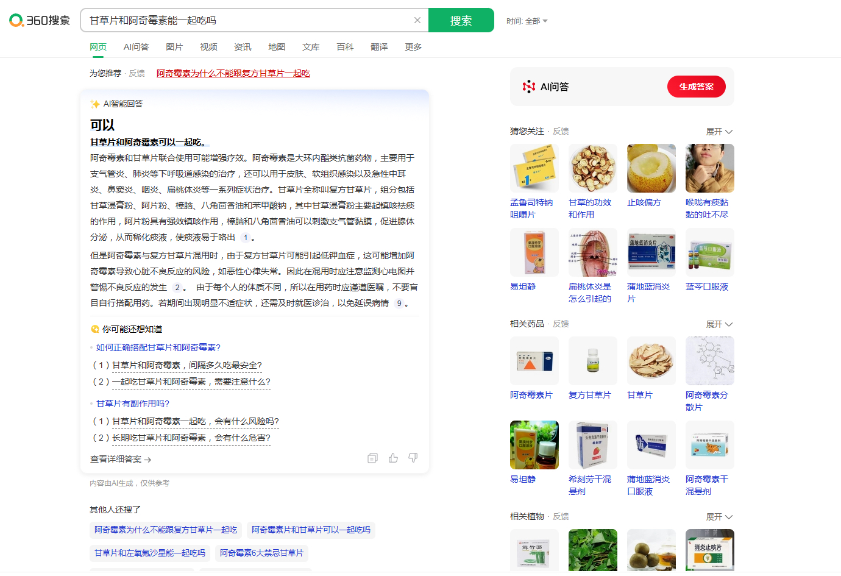
Task: Copy the AI answer with copy icon
Action: [x=373, y=458]
